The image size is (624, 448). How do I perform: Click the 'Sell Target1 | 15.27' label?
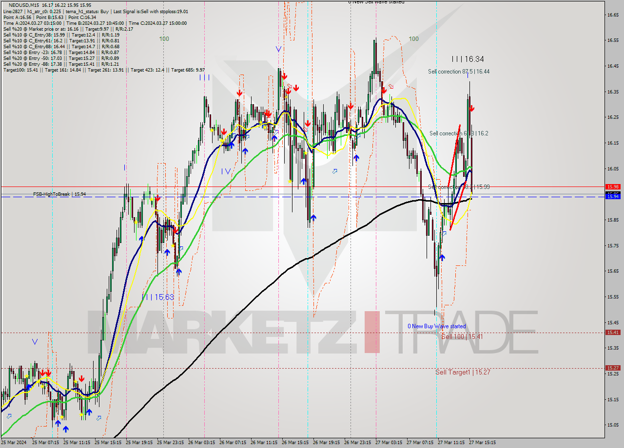[x=463, y=372]
